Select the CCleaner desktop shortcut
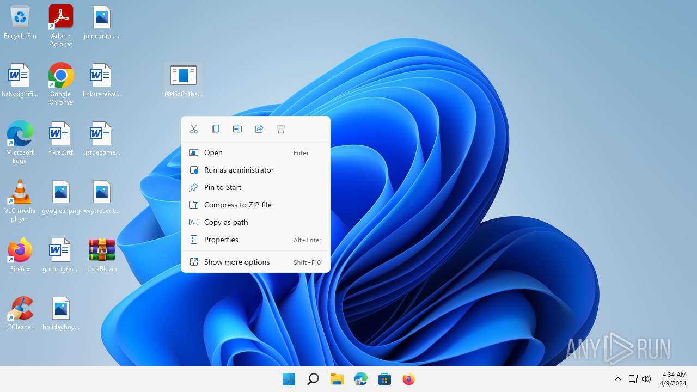 (x=20, y=314)
